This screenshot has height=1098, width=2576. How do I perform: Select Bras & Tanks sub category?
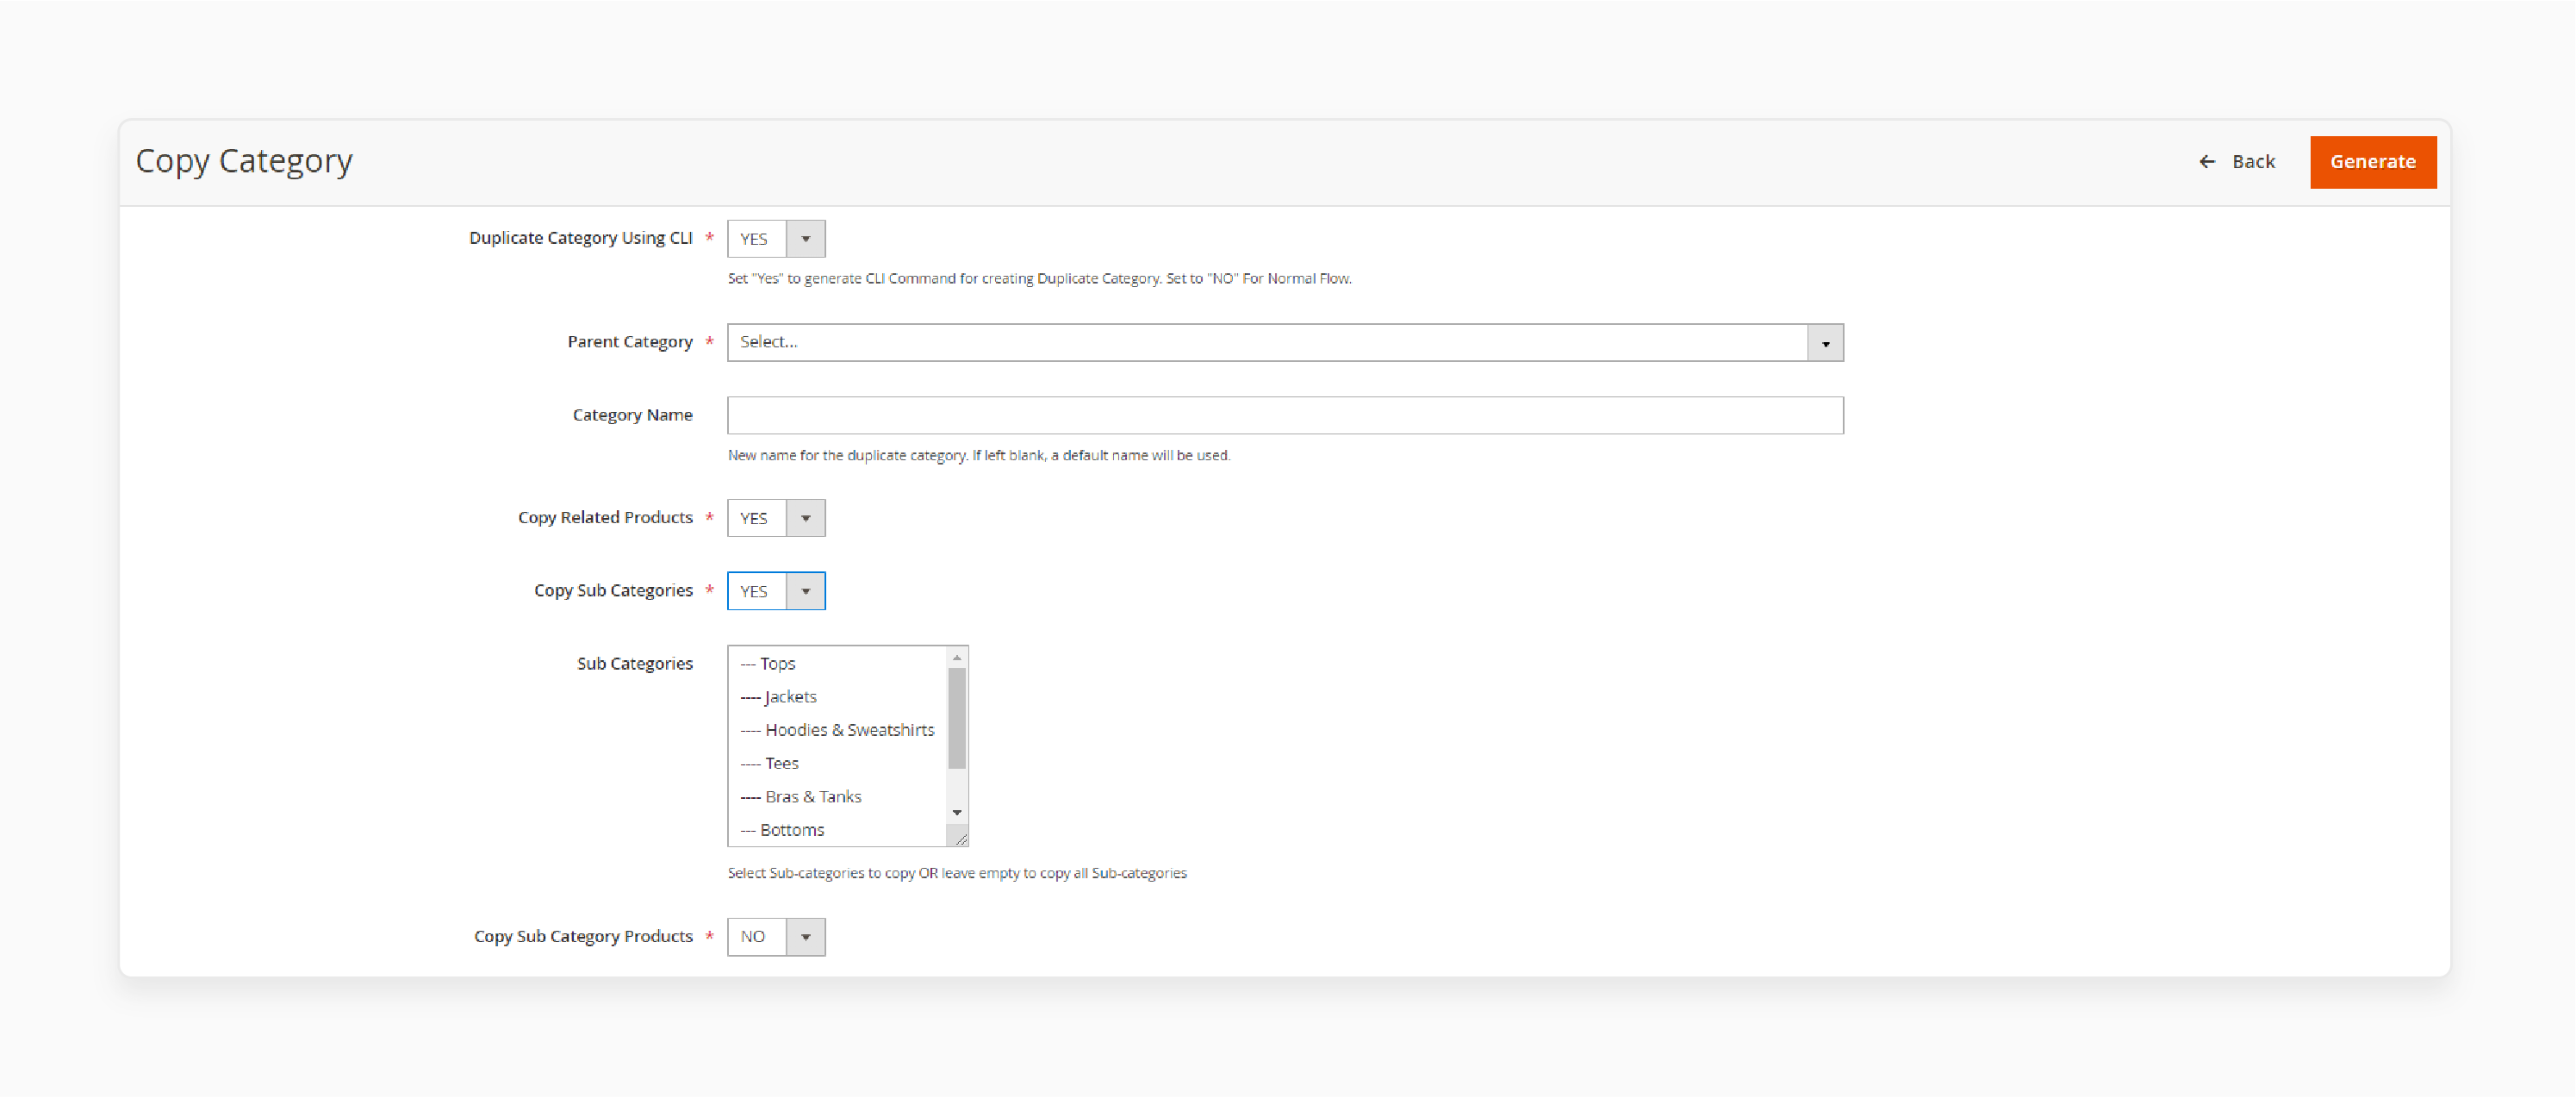[838, 797]
